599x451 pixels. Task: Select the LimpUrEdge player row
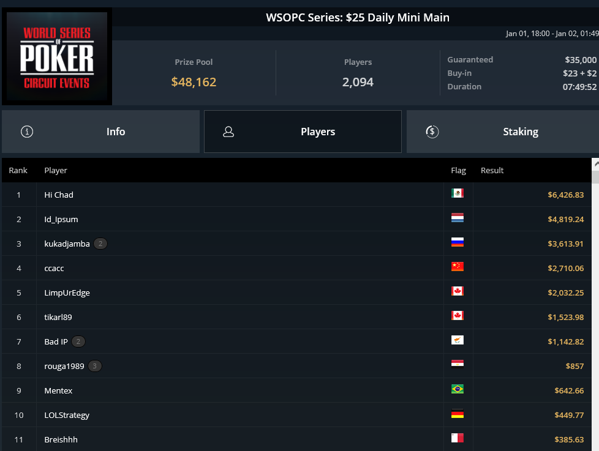(296, 293)
